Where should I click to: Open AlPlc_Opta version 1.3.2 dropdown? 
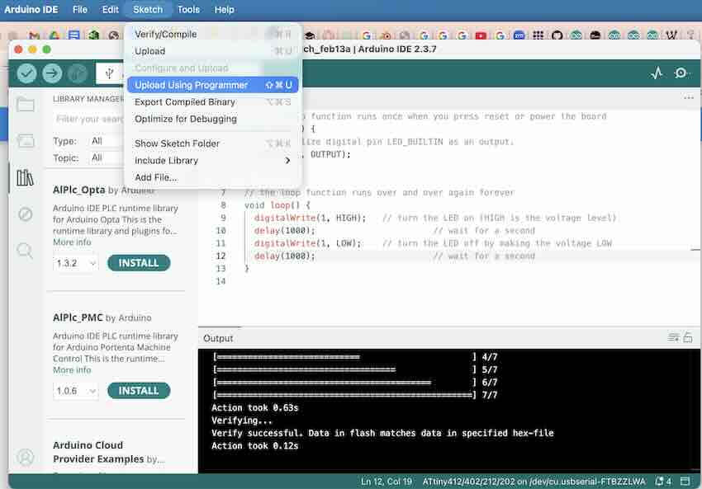75,263
